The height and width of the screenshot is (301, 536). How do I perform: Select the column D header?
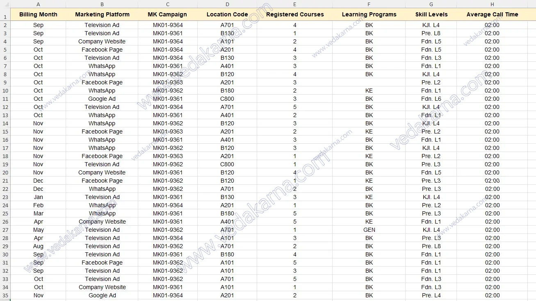pyautogui.click(x=227, y=4)
